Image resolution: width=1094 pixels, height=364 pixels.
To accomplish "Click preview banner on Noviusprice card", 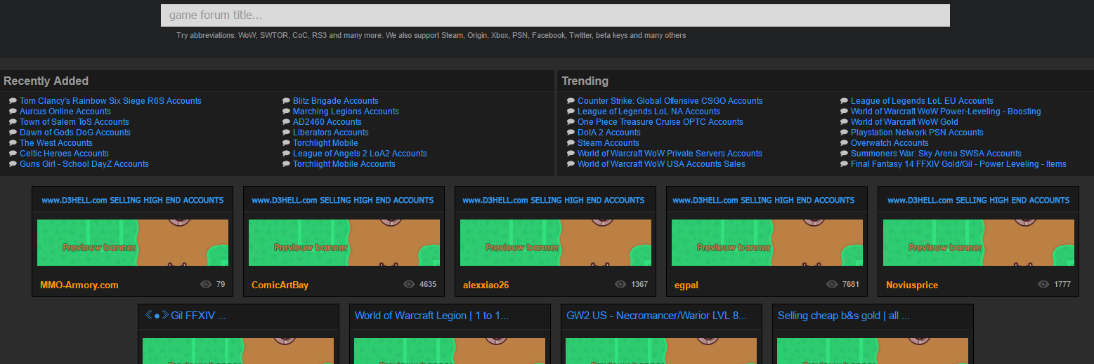I will [979, 243].
